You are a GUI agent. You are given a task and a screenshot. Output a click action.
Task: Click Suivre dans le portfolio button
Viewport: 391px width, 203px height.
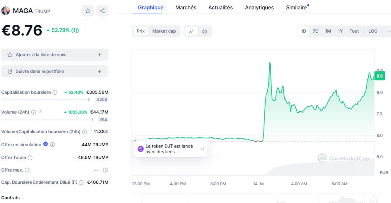tap(55, 71)
